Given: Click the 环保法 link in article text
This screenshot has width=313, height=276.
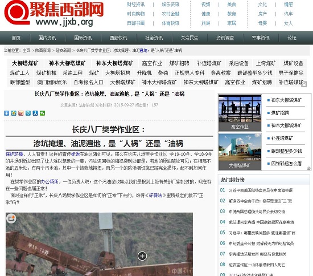Looking at the screenshot, I should tap(156, 196).
